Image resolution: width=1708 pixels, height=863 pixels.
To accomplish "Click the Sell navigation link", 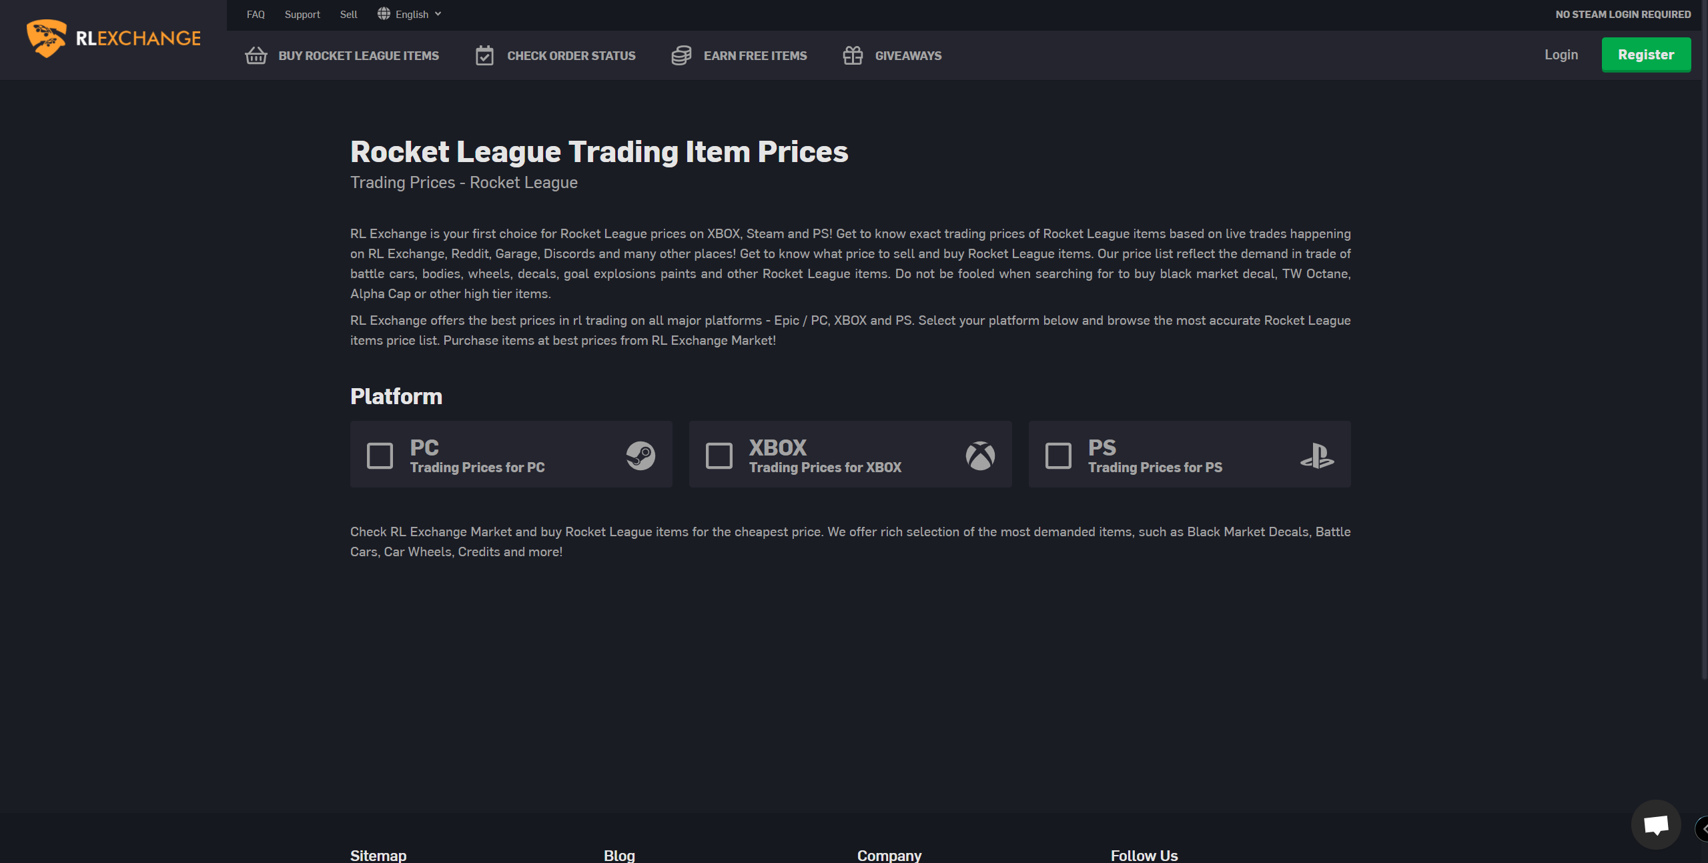I will [x=349, y=13].
